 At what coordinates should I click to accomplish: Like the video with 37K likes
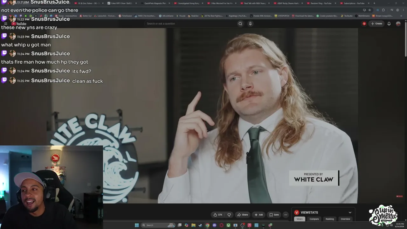[218, 215]
